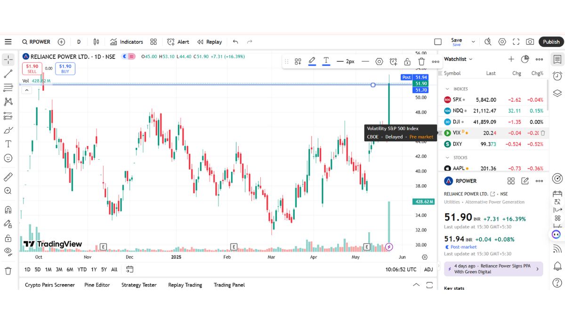Collapse the indicator legend with chevron
The height and width of the screenshot is (318, 565).
pos(27,90)
